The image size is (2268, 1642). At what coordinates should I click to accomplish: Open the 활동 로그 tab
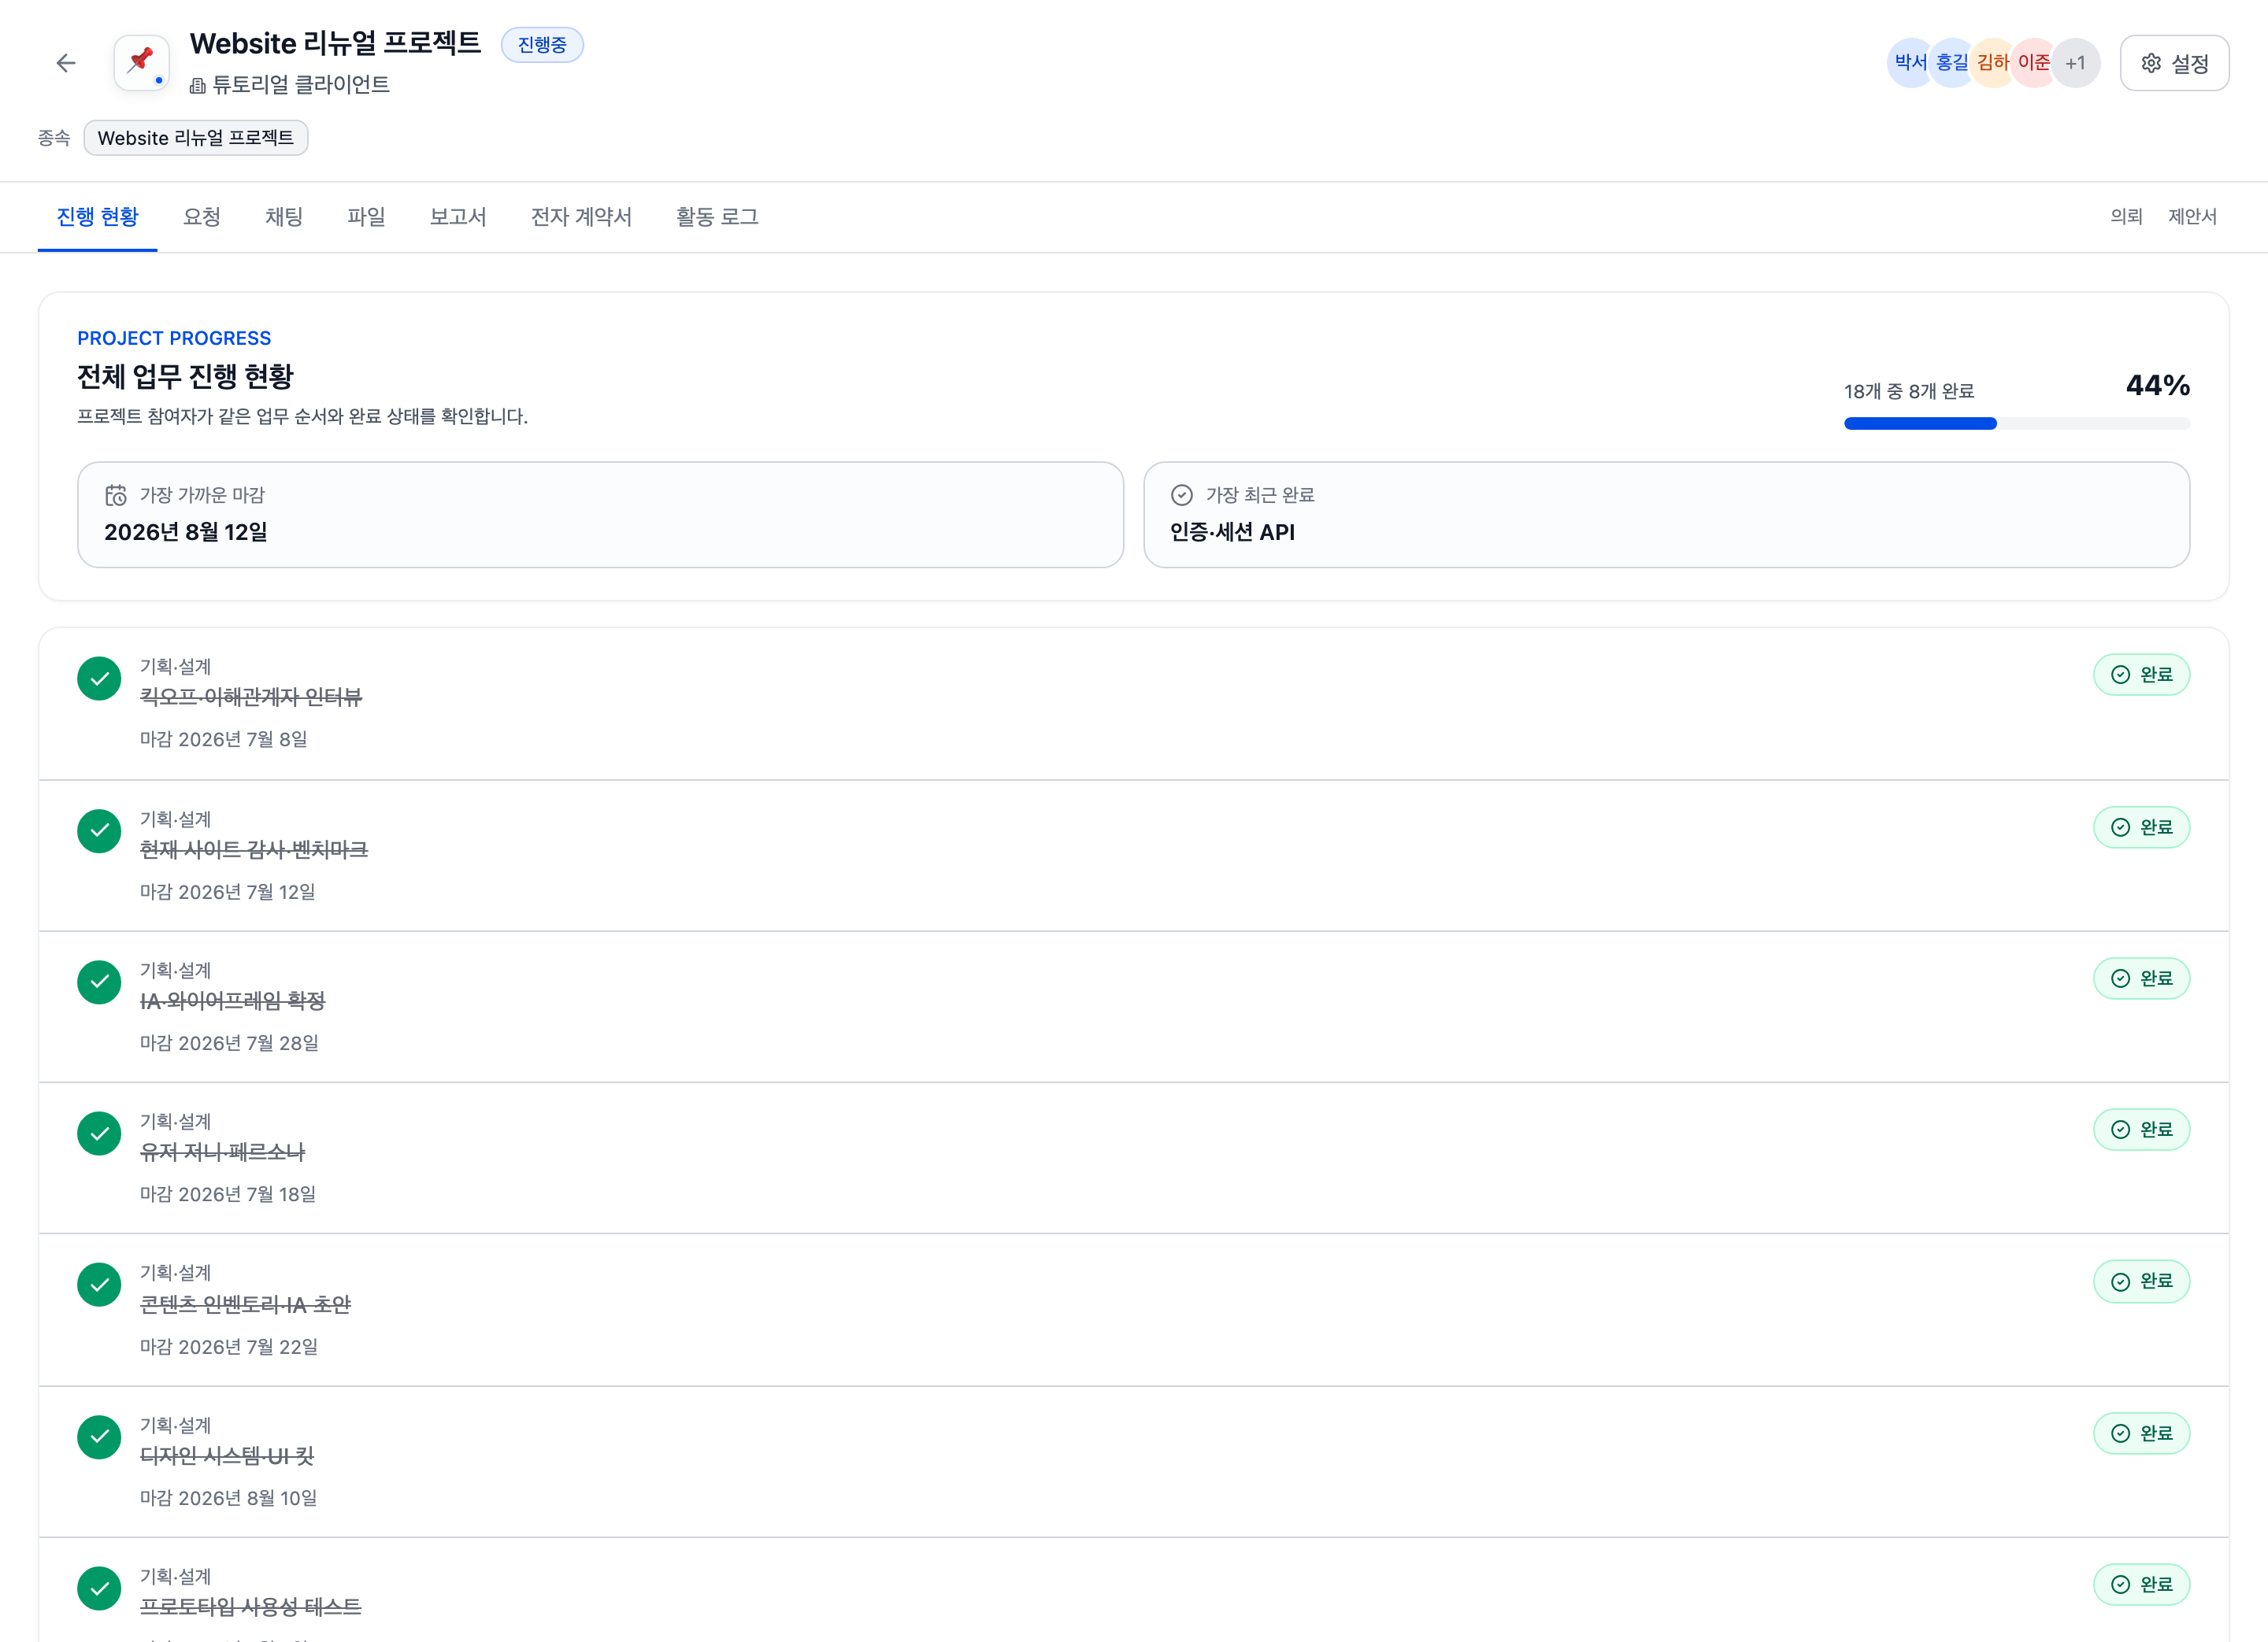coord(717,217)
